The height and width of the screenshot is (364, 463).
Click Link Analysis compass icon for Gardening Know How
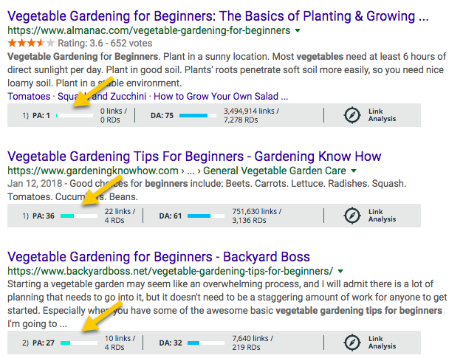pyautogui.click(x=353, y=216)
